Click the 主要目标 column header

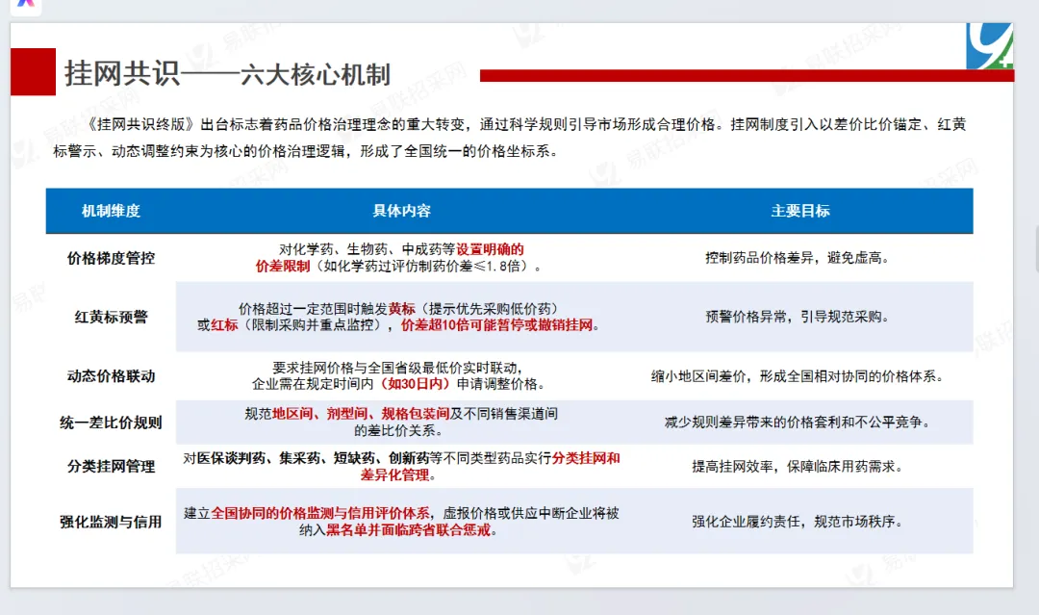pos(800,211)
